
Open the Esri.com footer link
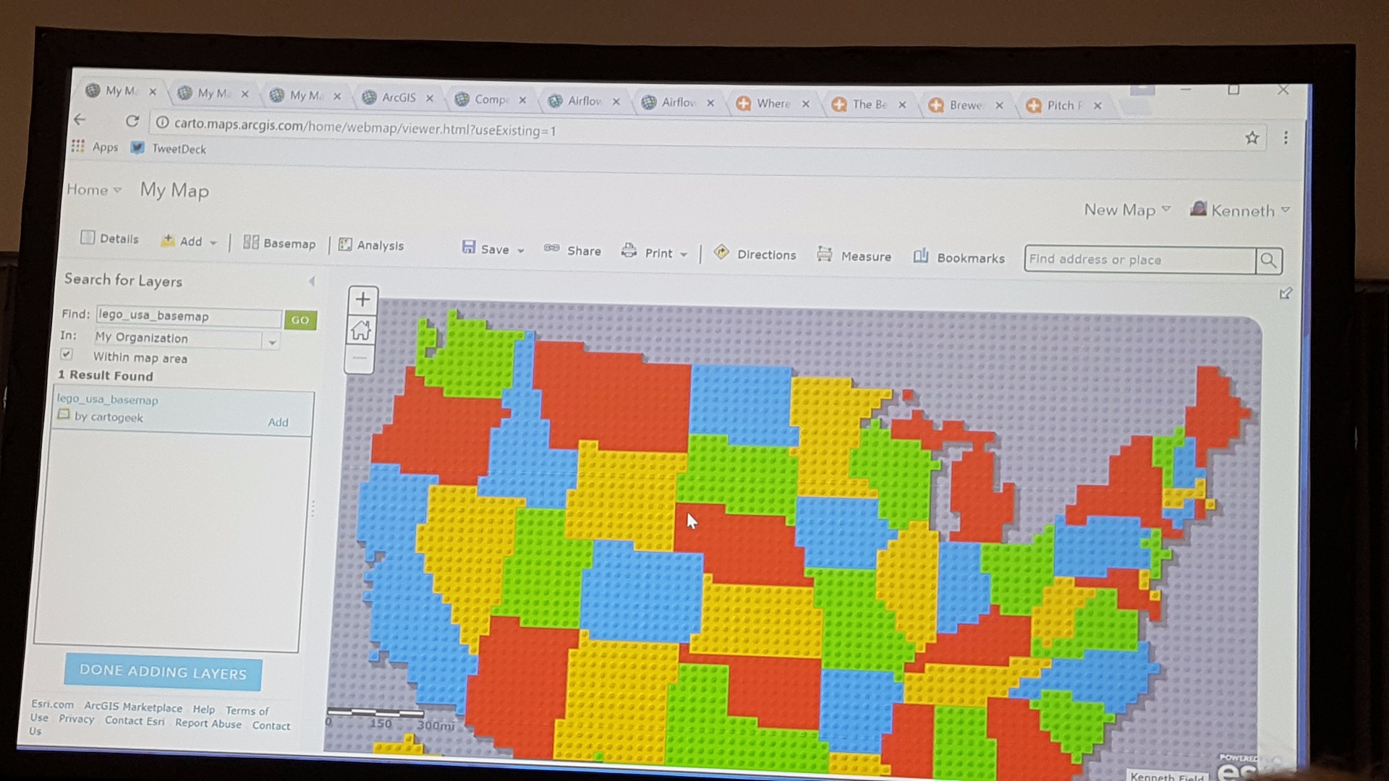tap(52, 704)
